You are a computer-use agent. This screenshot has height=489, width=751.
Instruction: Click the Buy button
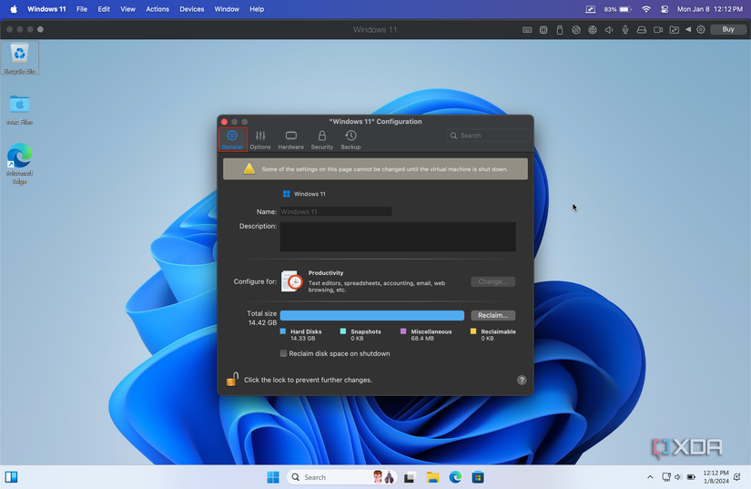[x=728, y=29]
